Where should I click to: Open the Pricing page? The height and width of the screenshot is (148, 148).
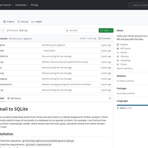(x=34, y=5)
